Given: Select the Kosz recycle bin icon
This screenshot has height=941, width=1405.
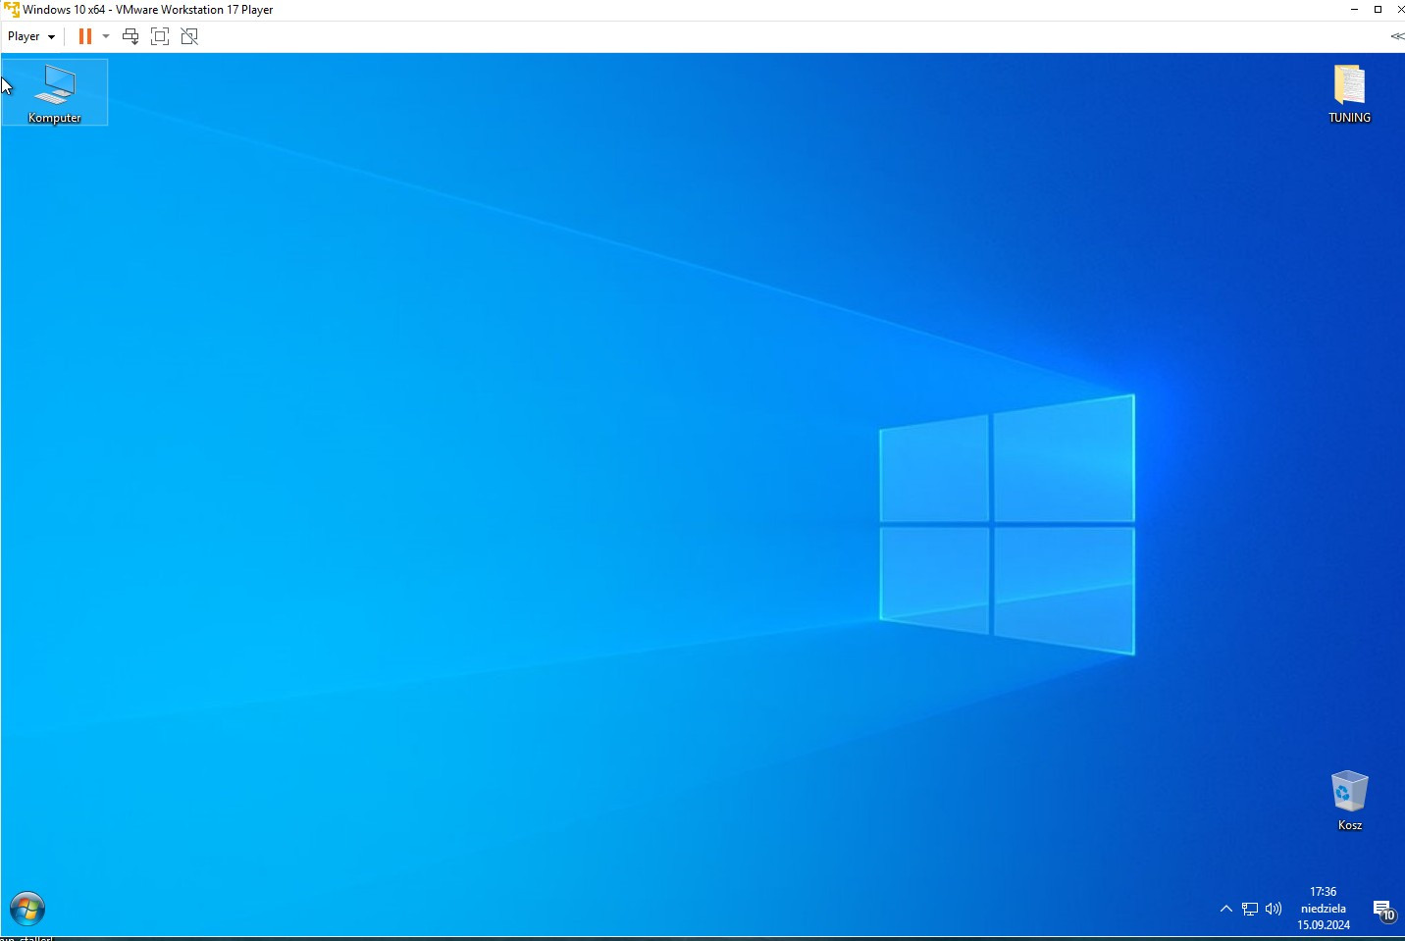Looking at the screenshot, I should [x=1349, y=801].
